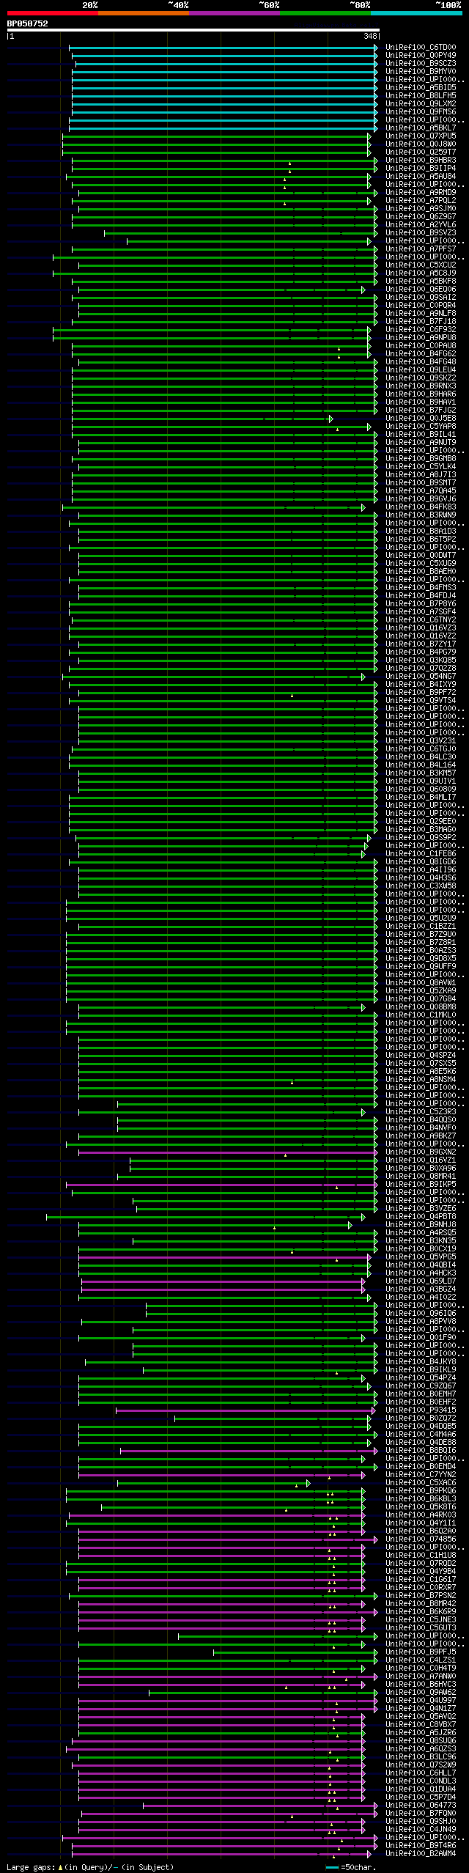Click the UniRef100_Q0J8W0 label

[421, 144]
